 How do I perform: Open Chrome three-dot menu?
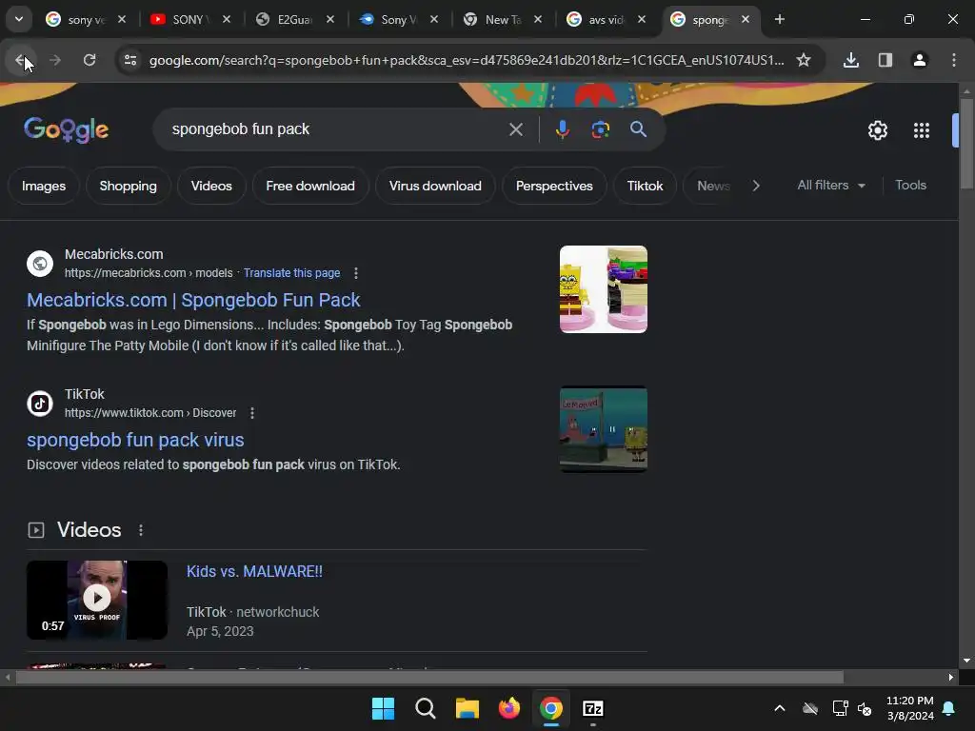pos(954,60)
